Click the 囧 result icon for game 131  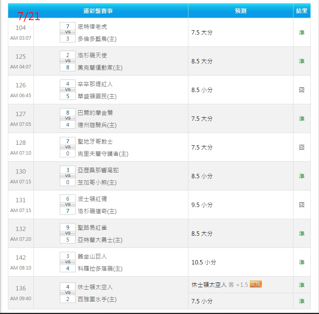[302, 205]
